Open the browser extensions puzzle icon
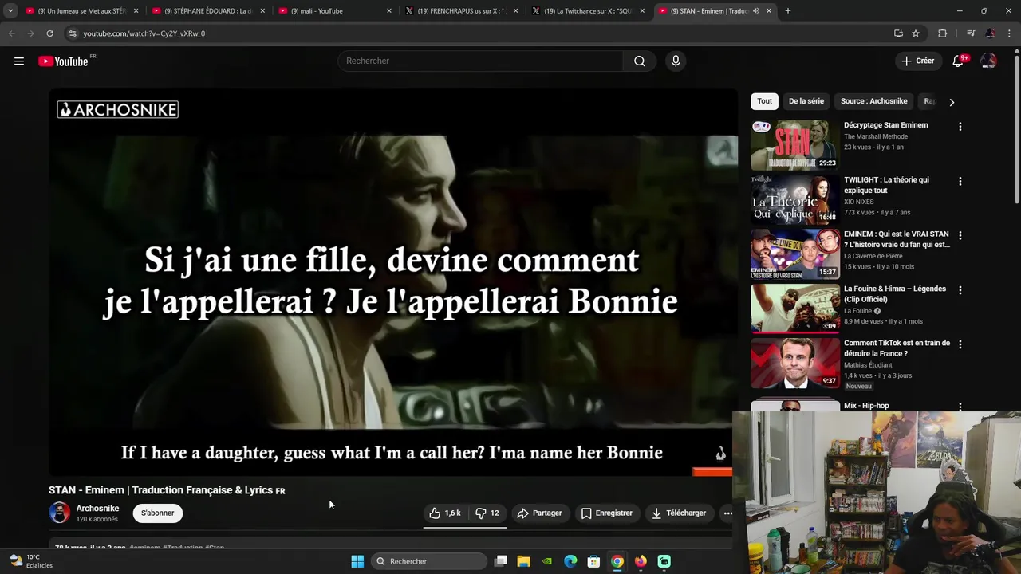Screen dimensions: 1021x574 942,33
